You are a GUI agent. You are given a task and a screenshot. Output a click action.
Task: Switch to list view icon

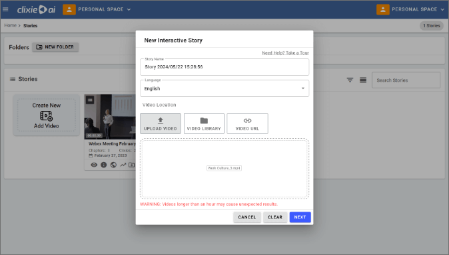[x=363, y=80]
